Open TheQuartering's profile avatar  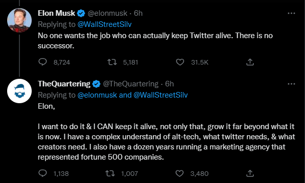click(x=19, y=91)
